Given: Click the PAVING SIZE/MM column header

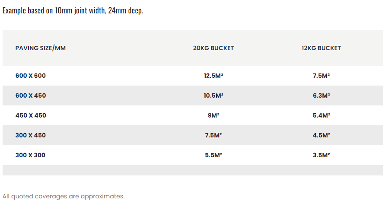Looking at the screenshot, I should click(x=41, y=48).
